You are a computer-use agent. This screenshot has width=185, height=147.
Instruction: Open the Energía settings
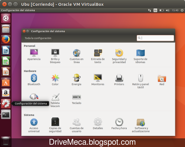click(x=76, y=80)
